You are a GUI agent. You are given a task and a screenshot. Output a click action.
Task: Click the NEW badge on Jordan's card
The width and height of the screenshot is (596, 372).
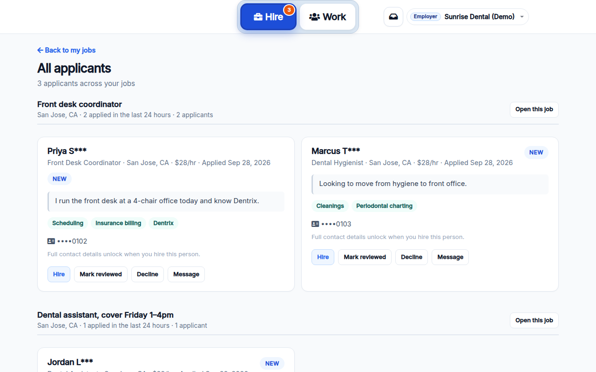click(x=272, y=364)
